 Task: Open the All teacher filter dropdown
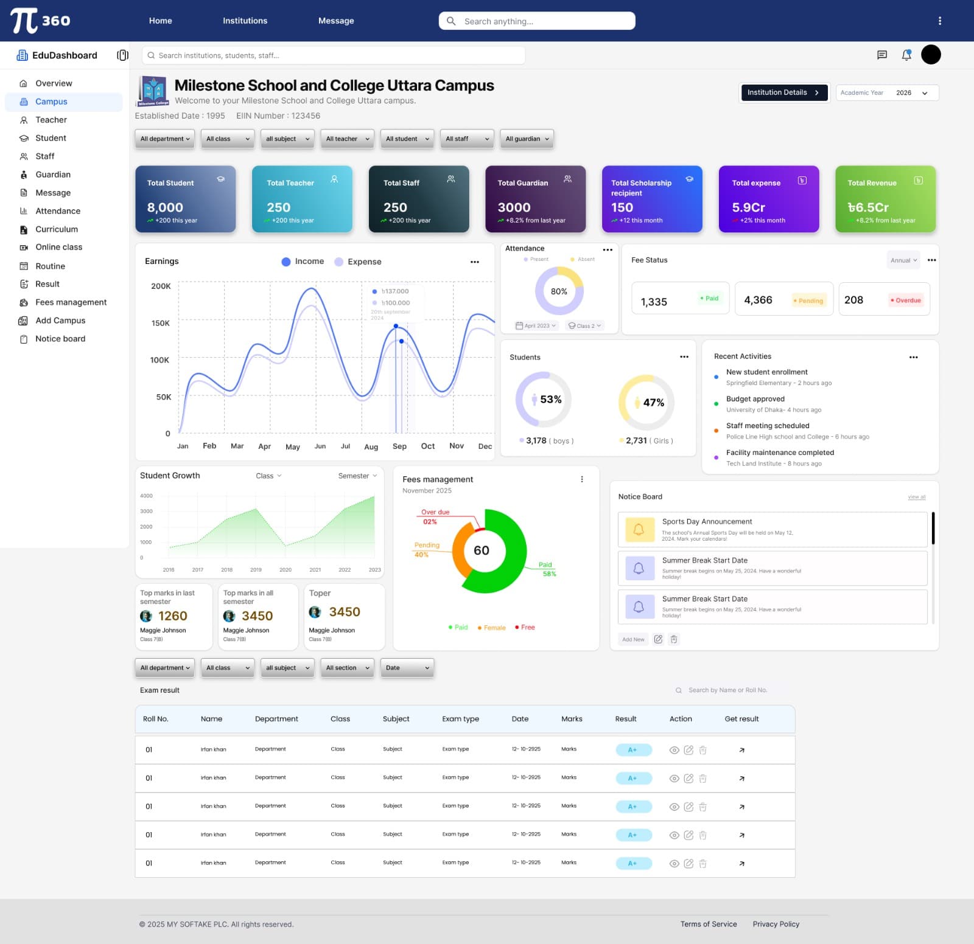pos(347,139)
